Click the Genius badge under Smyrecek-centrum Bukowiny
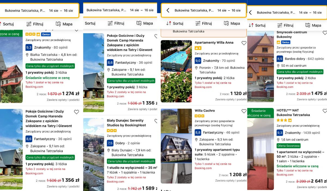Viewport: 327px width, 191px height. tap(285, 42)
